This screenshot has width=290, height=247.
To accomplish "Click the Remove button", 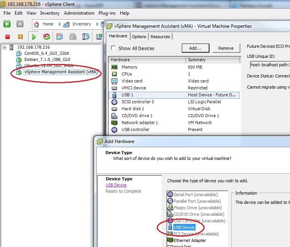I will pyautogui.click(x=226, y=48).
